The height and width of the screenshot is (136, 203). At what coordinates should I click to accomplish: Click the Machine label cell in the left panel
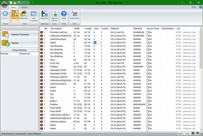pos(10,54)
